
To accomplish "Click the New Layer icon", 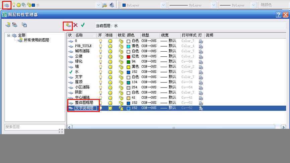I will pos(68,25).
